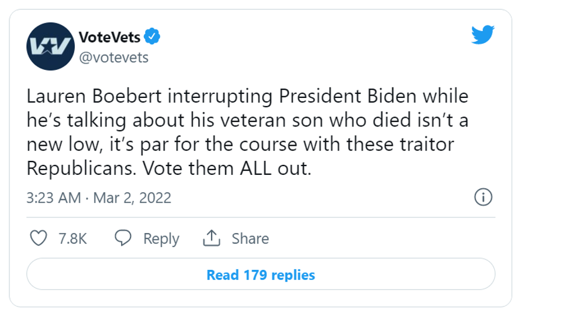Click the 7.8K like count

(73, 239)
